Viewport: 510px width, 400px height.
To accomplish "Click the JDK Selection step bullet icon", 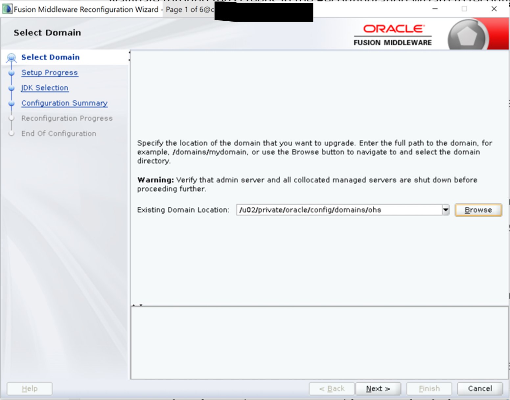I will tap(12, 88).
